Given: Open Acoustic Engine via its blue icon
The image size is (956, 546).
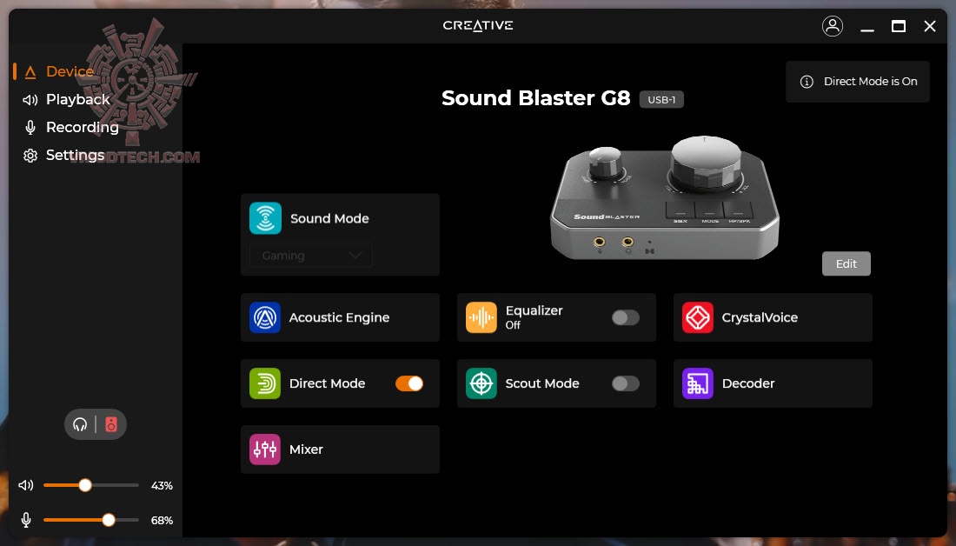Looking at the screenshot, I should tap(265, 317).
